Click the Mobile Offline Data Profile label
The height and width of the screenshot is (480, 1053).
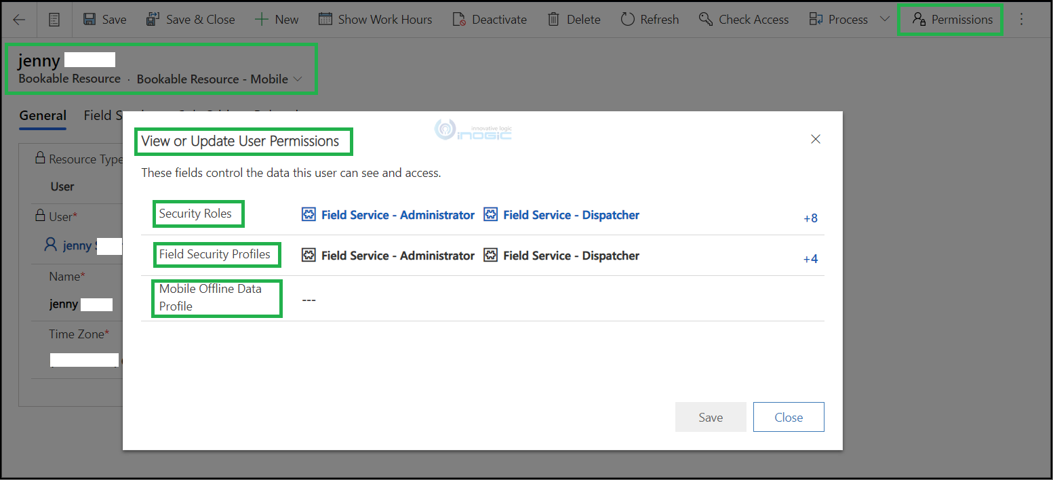coord(210,297)
